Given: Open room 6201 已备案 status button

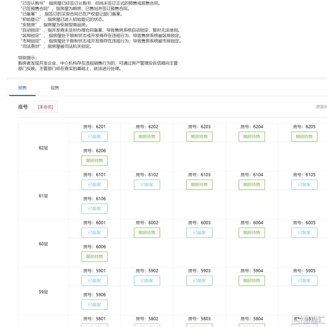Looking at the screenshot, I should [94, 137].
